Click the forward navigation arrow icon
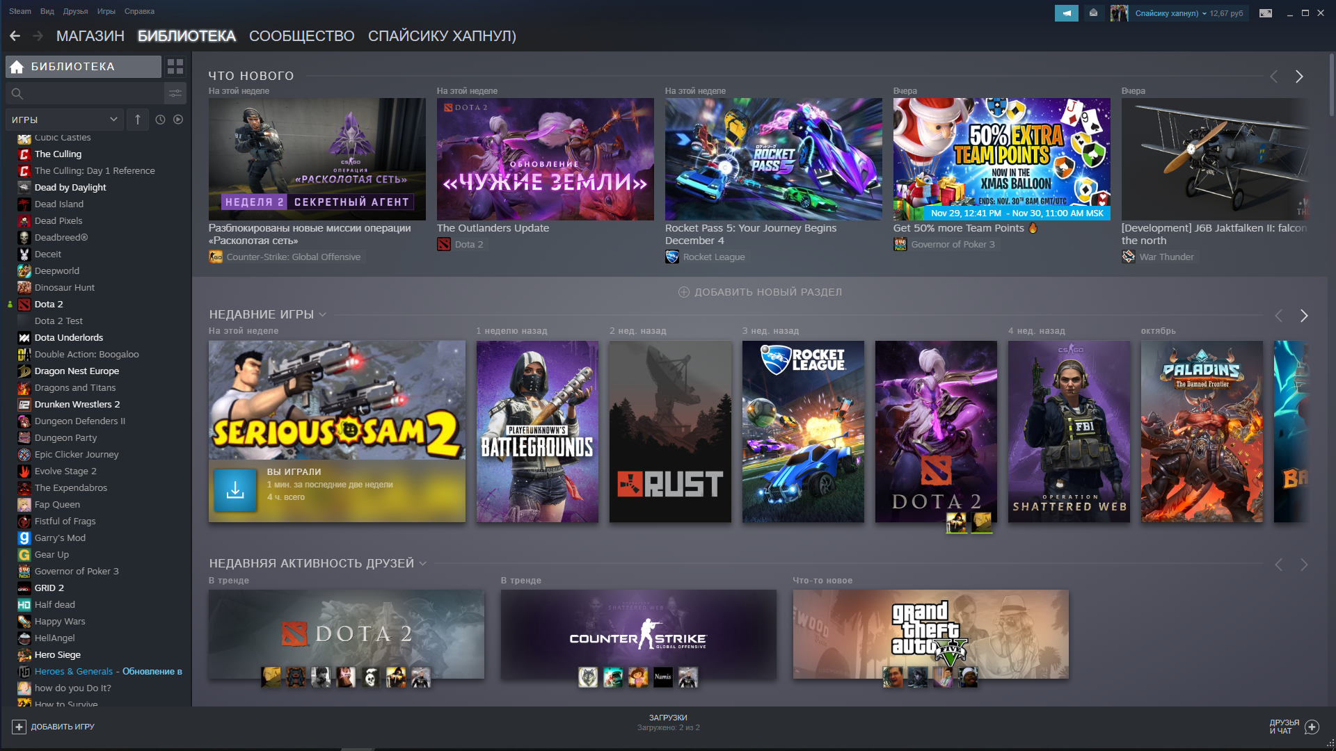The image size is (1336, 751). [x=38, y=35]
